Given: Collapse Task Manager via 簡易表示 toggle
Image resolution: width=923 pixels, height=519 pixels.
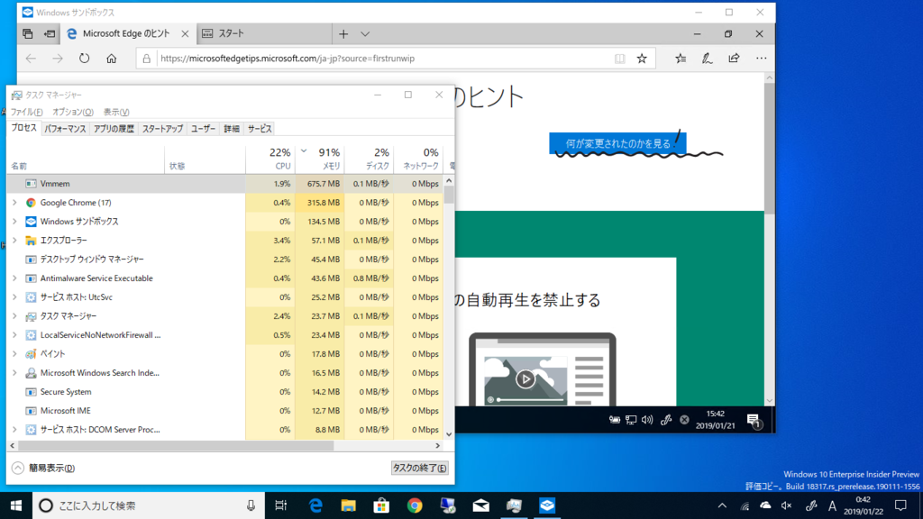Looking at the screenshot, I should pos(43,468).
